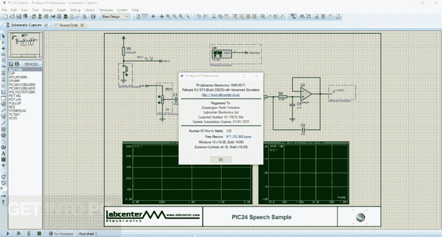Select the Schematic Capture tab
Screen dimensions: 442x237
[26, 25]
